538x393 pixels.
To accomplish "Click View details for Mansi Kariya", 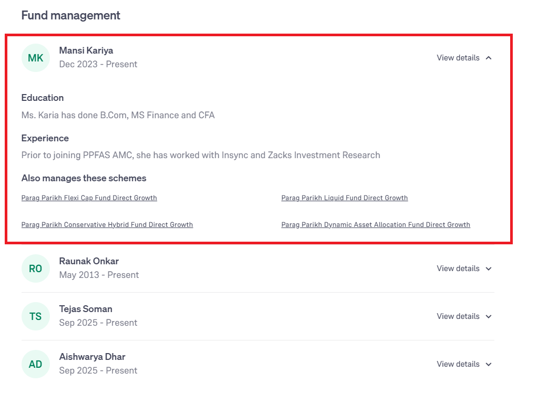I will pos(458,58).
